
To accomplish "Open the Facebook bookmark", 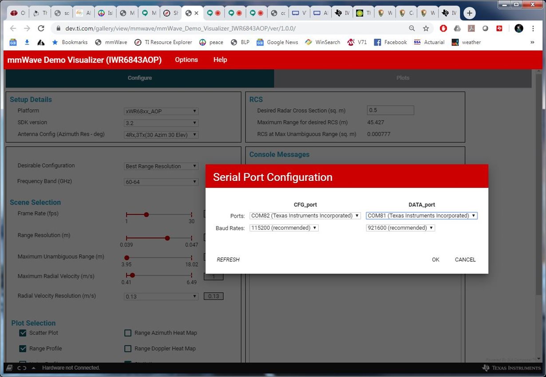I will [x=391, y=42].
